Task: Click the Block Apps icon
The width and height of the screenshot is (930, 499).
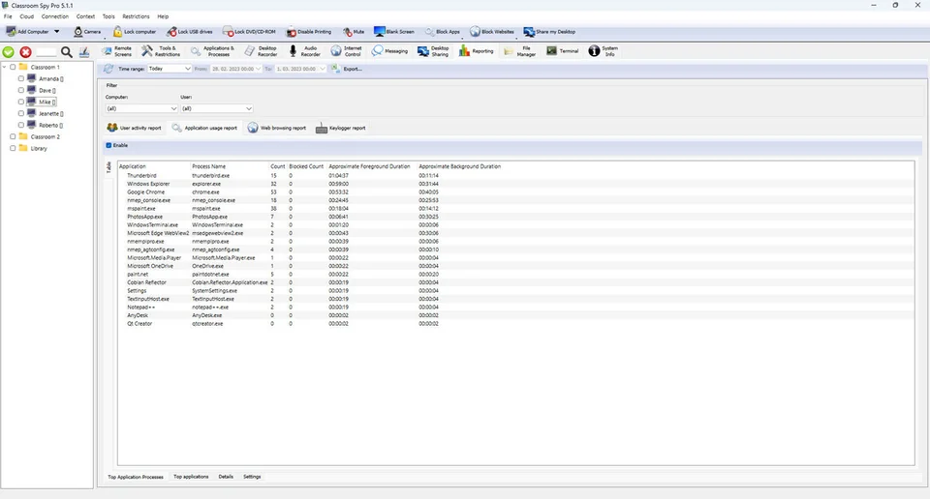Action: pyautogui.click(x=429, y=31)
